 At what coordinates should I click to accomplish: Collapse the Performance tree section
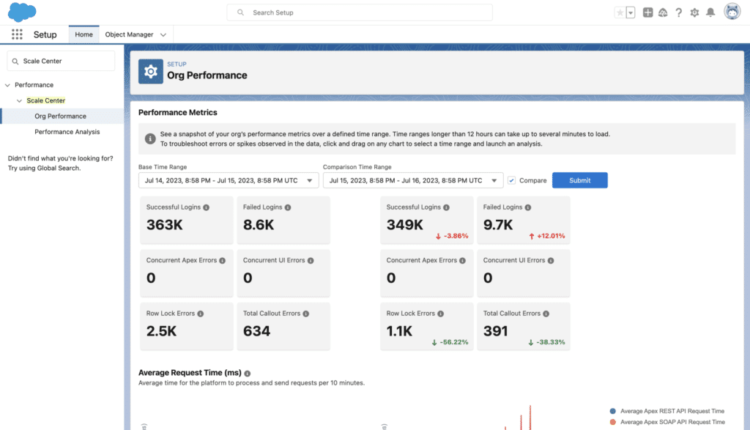point(8,85)
